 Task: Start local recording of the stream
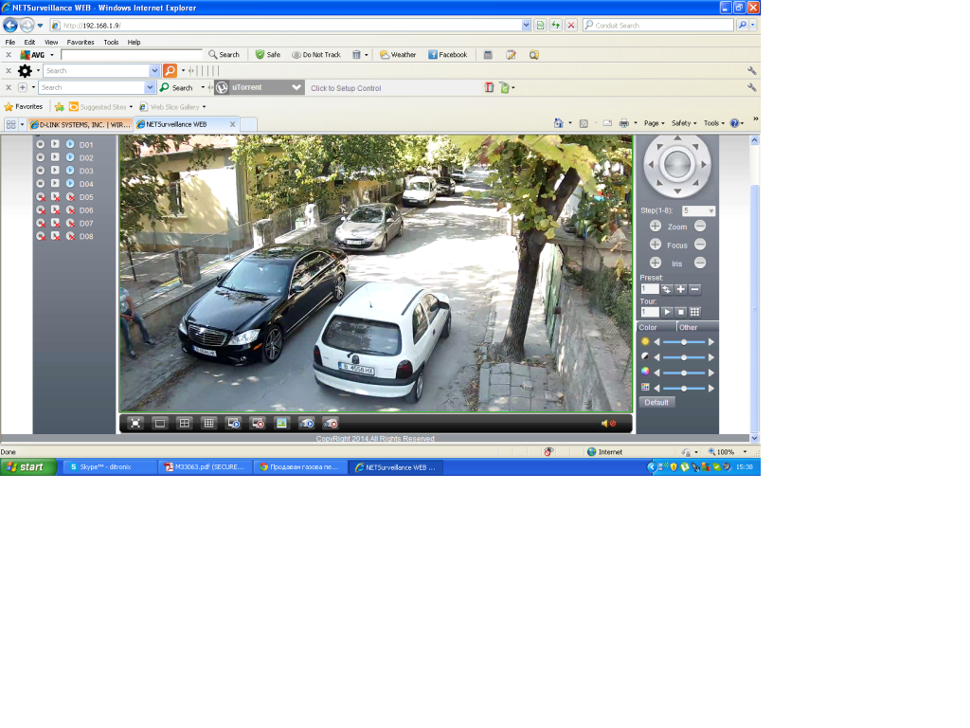(307, 424)
